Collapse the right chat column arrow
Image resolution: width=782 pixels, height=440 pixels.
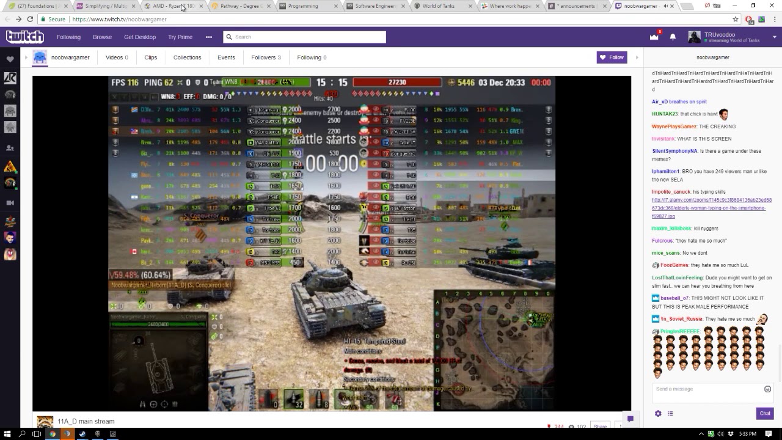637,57
